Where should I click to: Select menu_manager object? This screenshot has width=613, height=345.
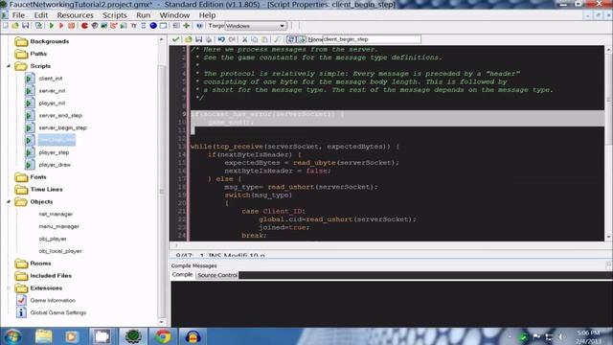tap(58, 226)
